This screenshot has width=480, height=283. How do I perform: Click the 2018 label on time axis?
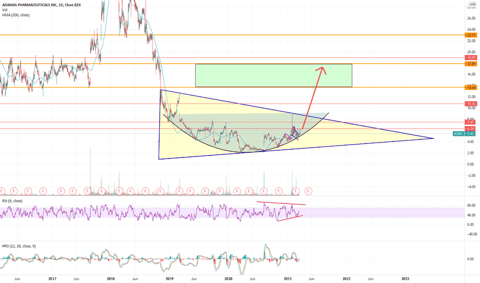point(111,279)
